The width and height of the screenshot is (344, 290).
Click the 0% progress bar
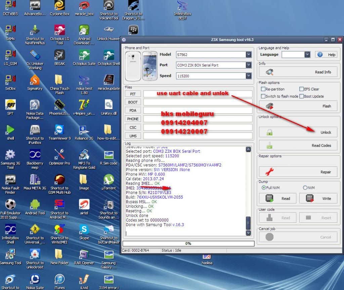point(188,244)
